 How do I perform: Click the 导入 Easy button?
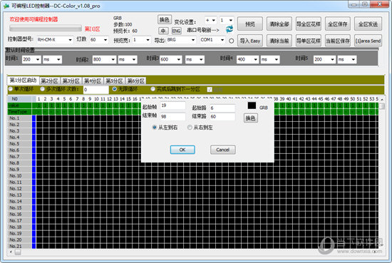(x=250, y=41)
